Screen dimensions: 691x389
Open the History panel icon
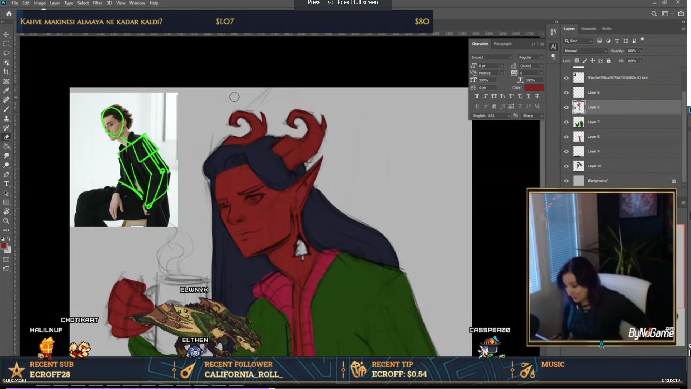pyautogui.click(x=553, y=32)
